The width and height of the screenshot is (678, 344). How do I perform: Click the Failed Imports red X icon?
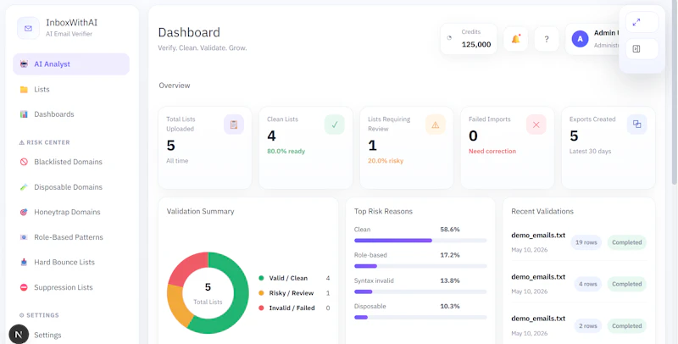(536, 125)
